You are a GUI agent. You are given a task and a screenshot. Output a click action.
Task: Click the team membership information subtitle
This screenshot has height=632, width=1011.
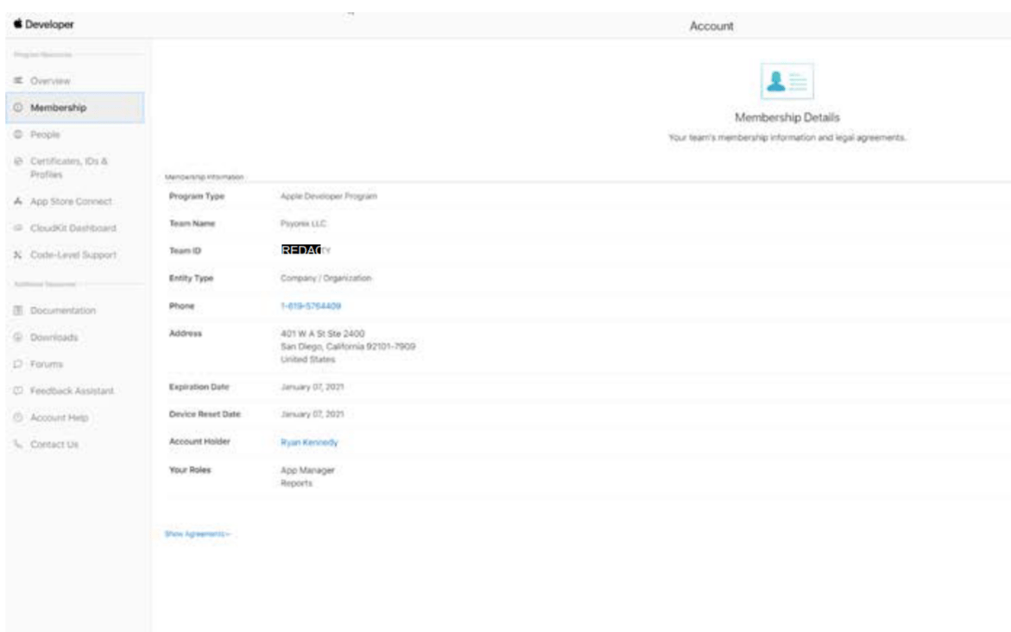(787, 138)
